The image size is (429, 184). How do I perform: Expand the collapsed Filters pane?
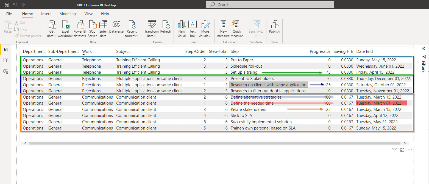click(x=423, y=49)
